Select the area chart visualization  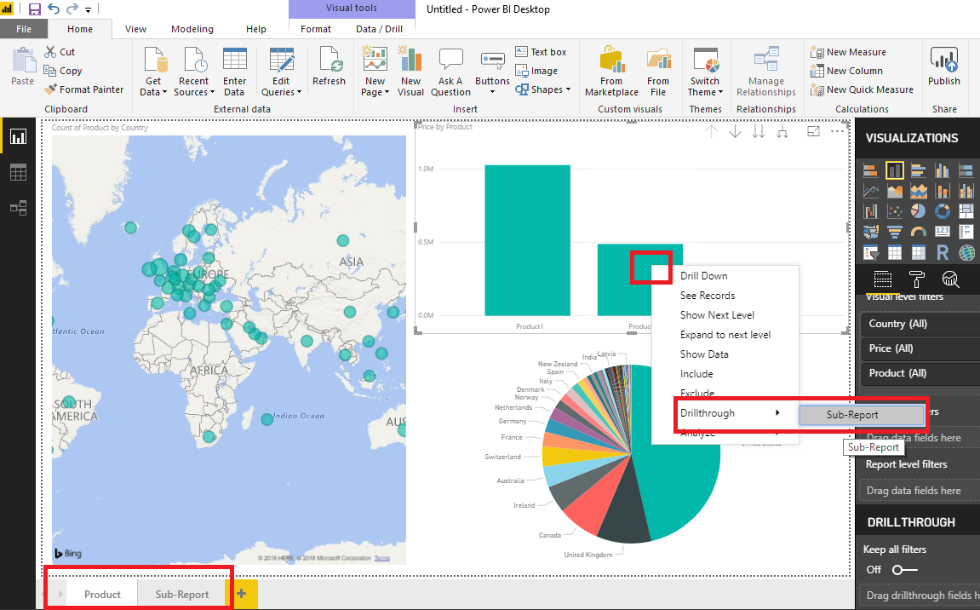click(x=894, y=191)
